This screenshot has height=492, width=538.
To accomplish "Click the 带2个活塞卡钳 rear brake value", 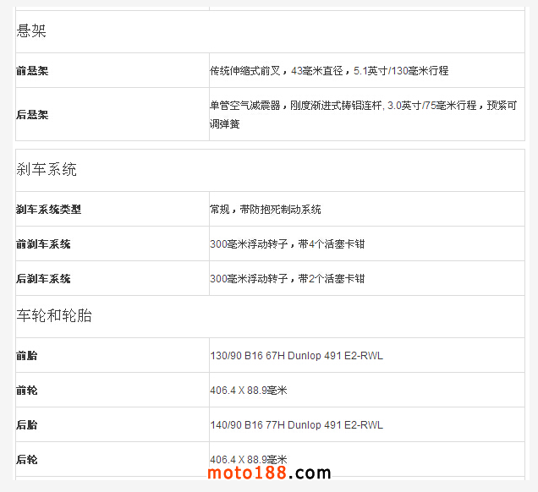I will (x=288, y=279).
